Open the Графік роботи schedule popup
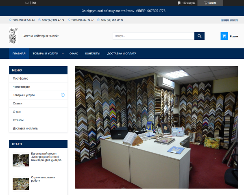Image resolution: width=244 pixels, height=195 pixels. (x=229, y=20)
